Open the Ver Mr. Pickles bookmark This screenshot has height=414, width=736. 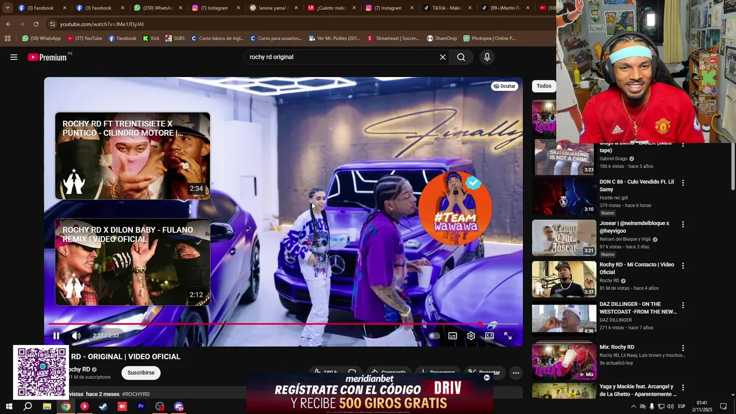tap(335, 39)
